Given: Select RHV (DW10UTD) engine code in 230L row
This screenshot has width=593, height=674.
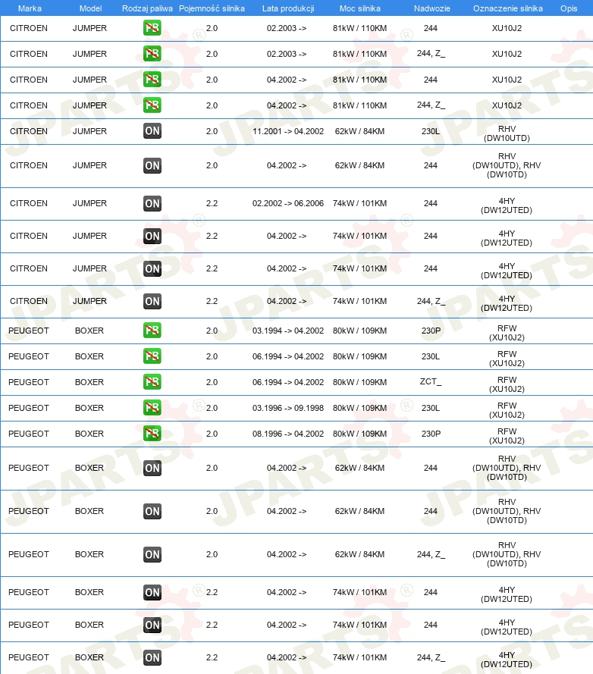Looking at the screenshot, I should coord(507,133).
